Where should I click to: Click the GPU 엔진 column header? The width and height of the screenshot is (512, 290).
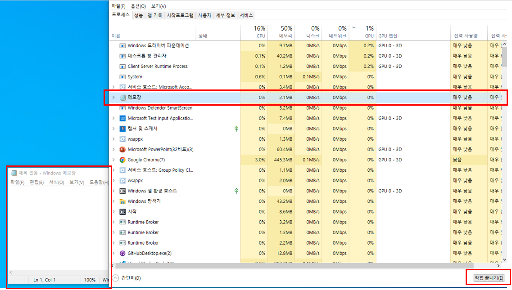(x=413, y=32)
